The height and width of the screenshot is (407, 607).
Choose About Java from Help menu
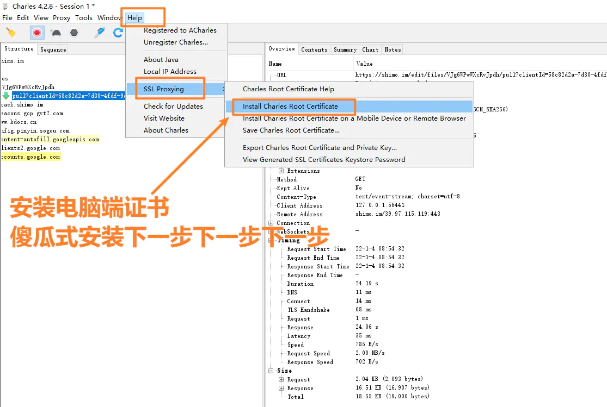pyautogui.click(x=161, y=60)
